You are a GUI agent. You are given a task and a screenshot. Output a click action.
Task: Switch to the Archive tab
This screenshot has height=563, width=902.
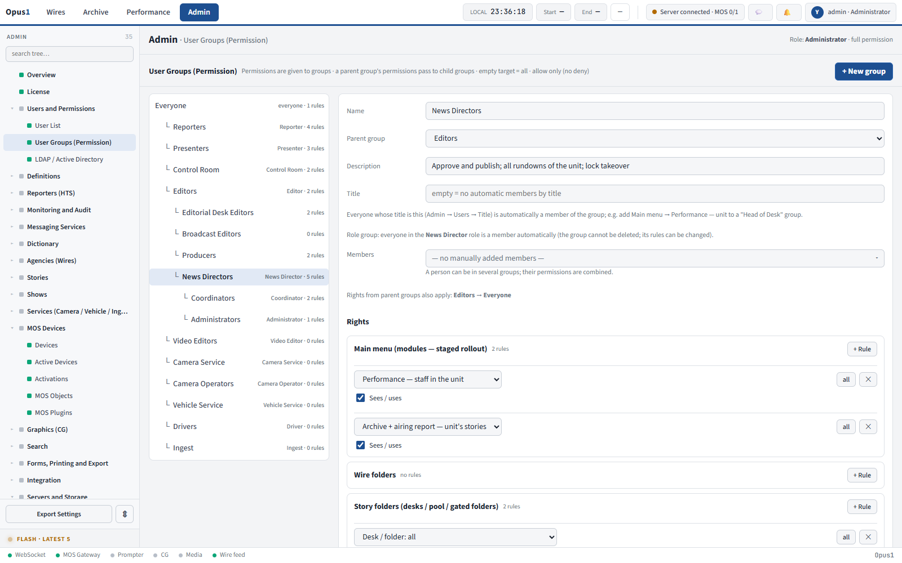[x=96, y=12]
